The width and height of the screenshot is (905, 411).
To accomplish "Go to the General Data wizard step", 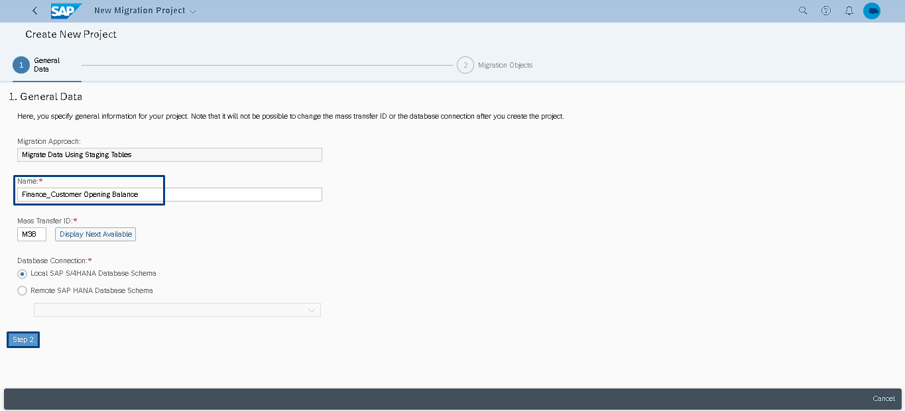I will click(46, 65).
